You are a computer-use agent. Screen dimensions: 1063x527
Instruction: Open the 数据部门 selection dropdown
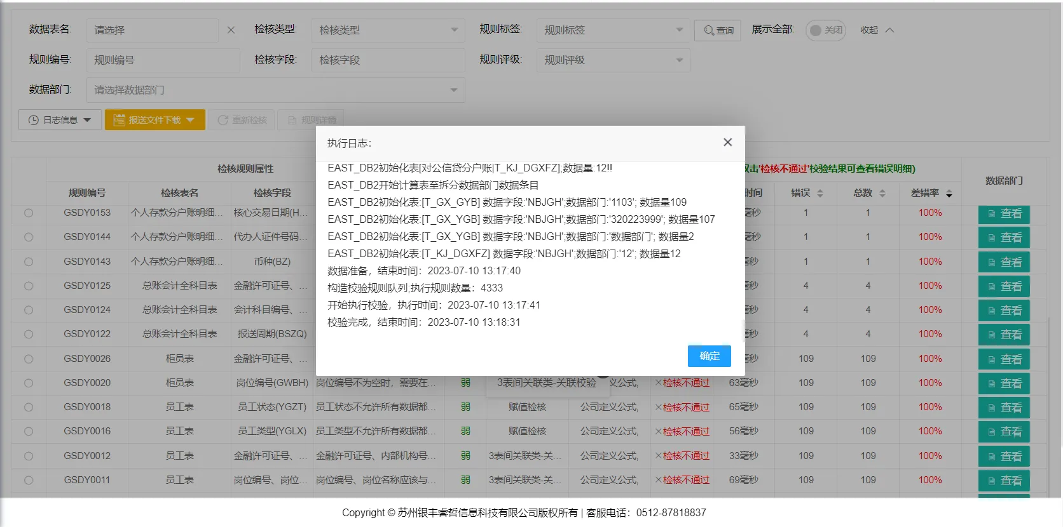[275, 90]
